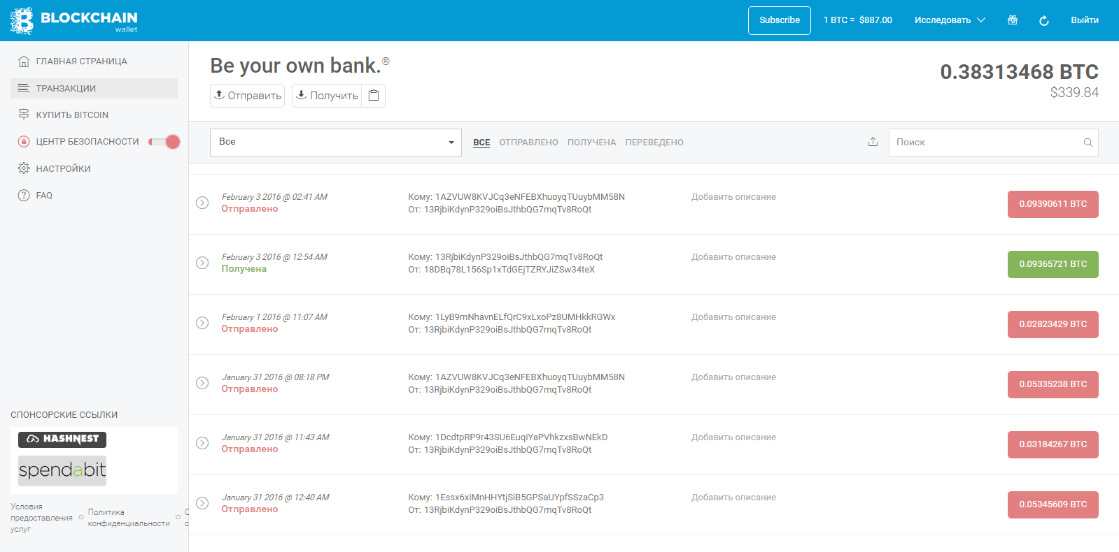This screenshot has height=552, width=1119.
Task: Open the Все wallet filter dropdown
Action: tap(335, 143)
